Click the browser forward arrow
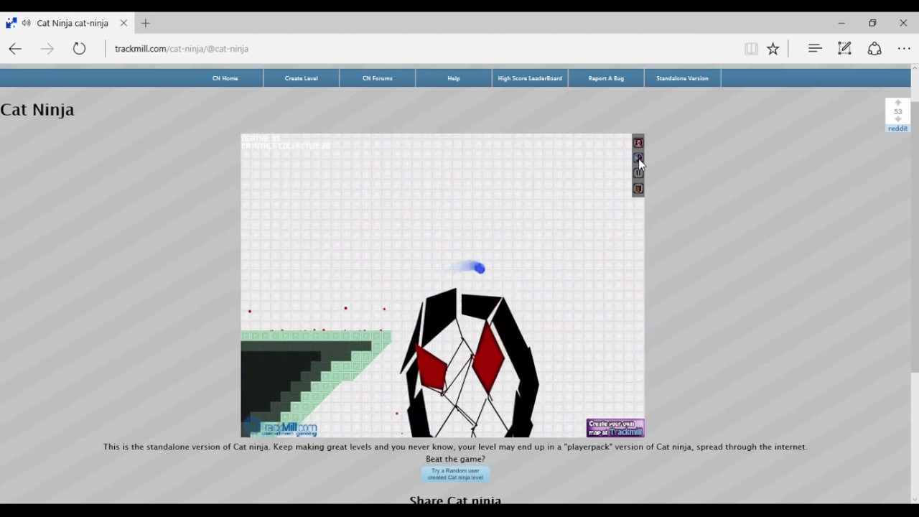This screenshot has width=919, height=517. [47, 49]
